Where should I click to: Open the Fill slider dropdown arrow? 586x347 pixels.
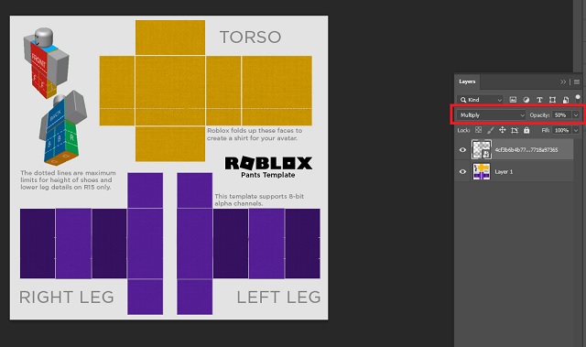[576, 130]
